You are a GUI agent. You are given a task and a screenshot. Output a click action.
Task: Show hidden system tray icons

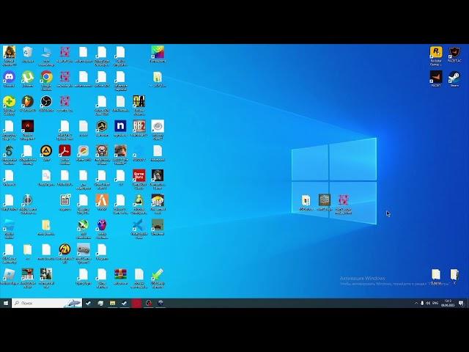click(x=416, y=303)
